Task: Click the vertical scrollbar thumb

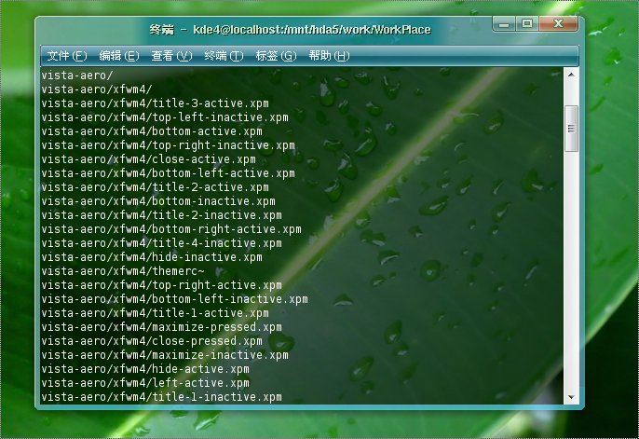Action: tap(571, 129)
